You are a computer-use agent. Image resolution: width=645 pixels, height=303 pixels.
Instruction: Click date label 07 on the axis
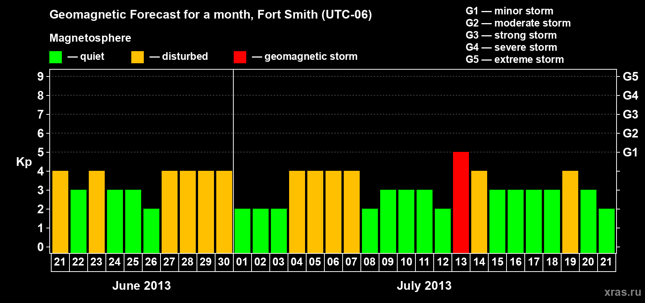coord(351,262)
